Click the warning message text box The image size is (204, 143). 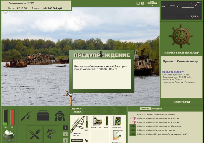tap(101, 74)
